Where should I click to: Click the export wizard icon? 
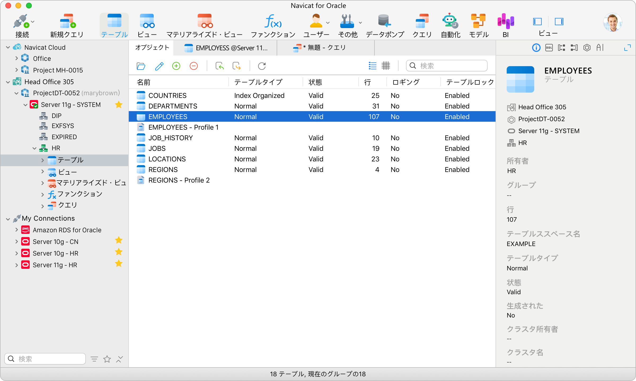pyautogui.click(x=236, y=66)
